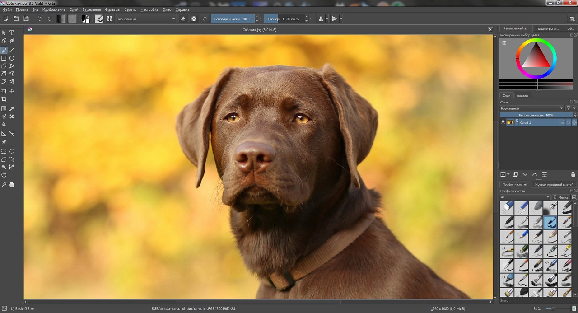Switch to the Каналы tab

pos(522,96)
